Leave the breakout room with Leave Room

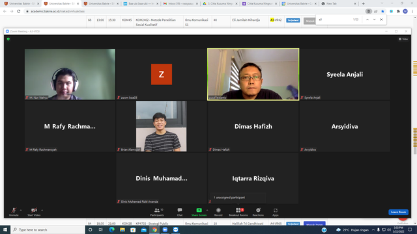click(398, 212)
